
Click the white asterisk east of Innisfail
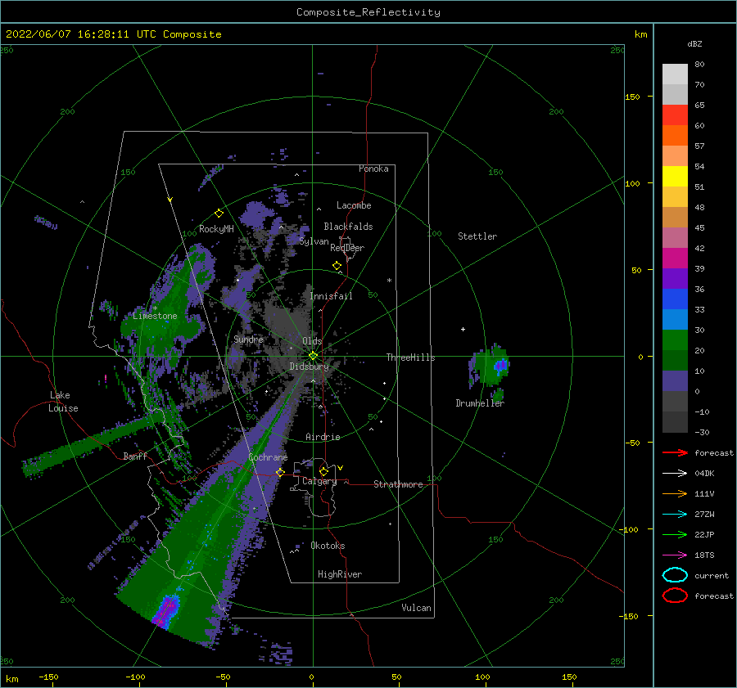pyautogui.click(x=389, y=281)
